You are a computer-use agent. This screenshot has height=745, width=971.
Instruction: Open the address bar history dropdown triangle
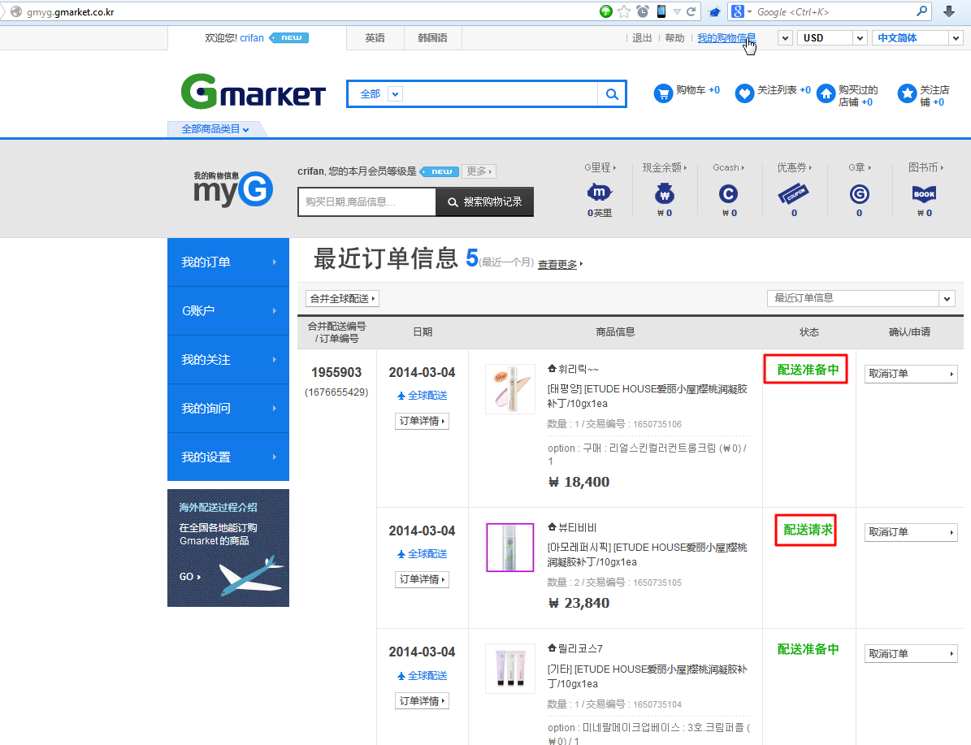[x=677, y=11]
